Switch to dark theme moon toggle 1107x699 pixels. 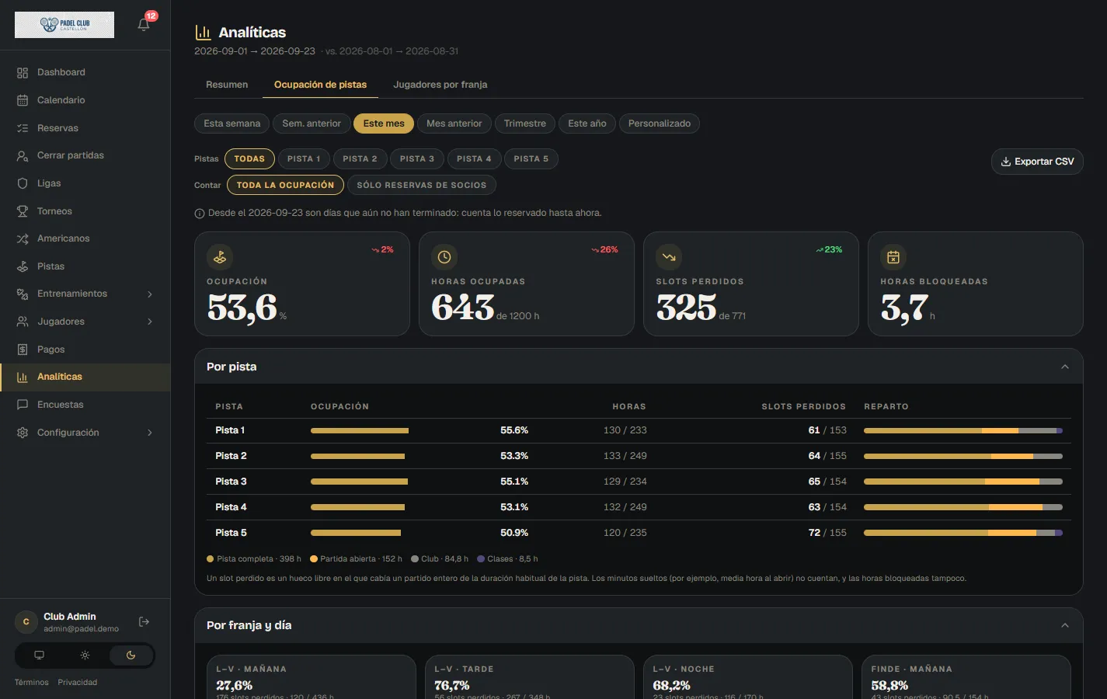131,656
